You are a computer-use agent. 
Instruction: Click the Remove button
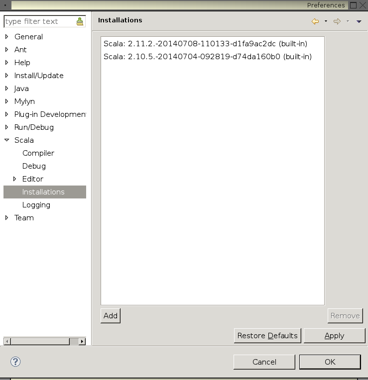point(345,316)
